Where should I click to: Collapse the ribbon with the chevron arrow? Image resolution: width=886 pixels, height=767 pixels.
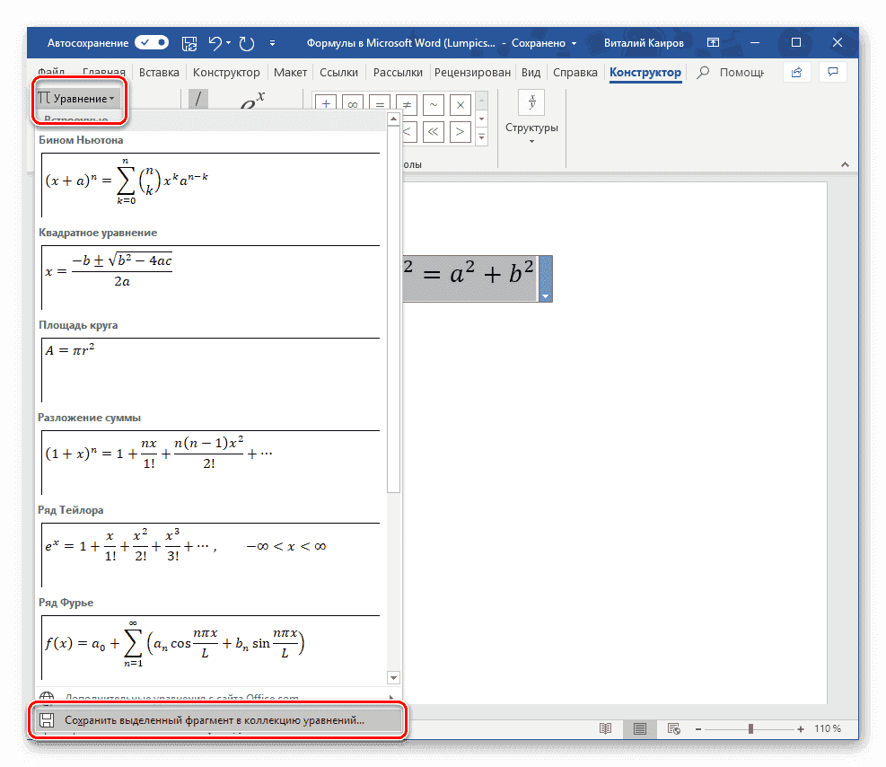(x=844, y=165)
